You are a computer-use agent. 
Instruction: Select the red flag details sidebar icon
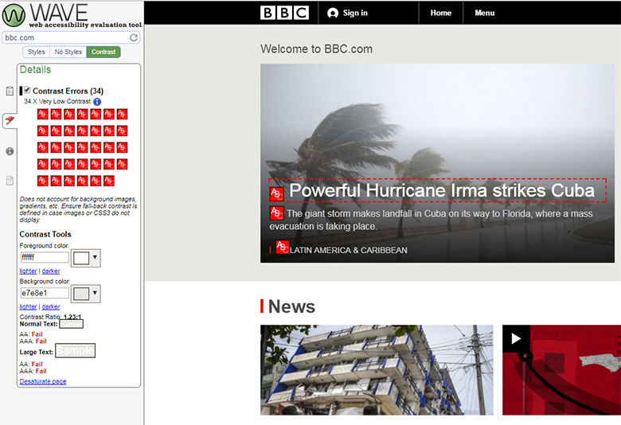point(10,120)
